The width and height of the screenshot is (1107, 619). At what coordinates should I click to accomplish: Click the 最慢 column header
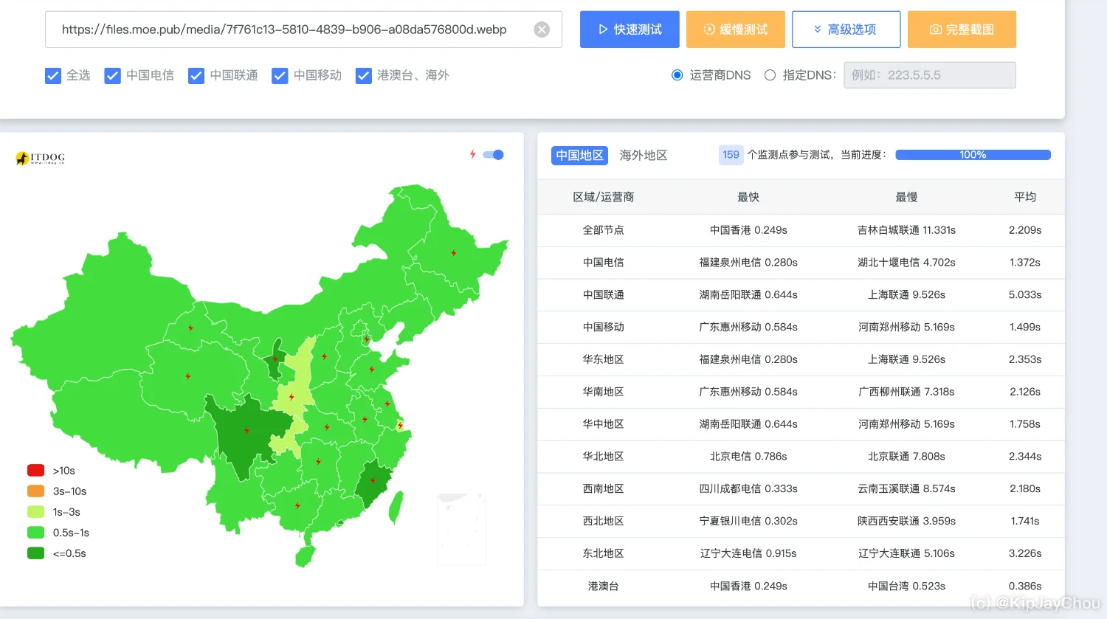906,197
